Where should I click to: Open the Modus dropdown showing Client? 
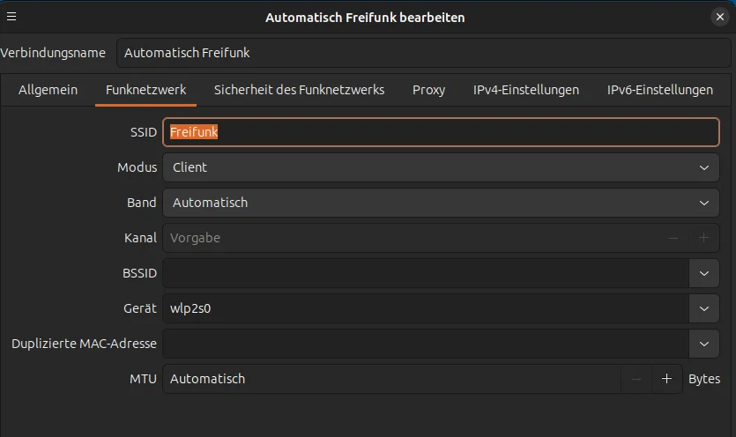click(x=441, y=167)
